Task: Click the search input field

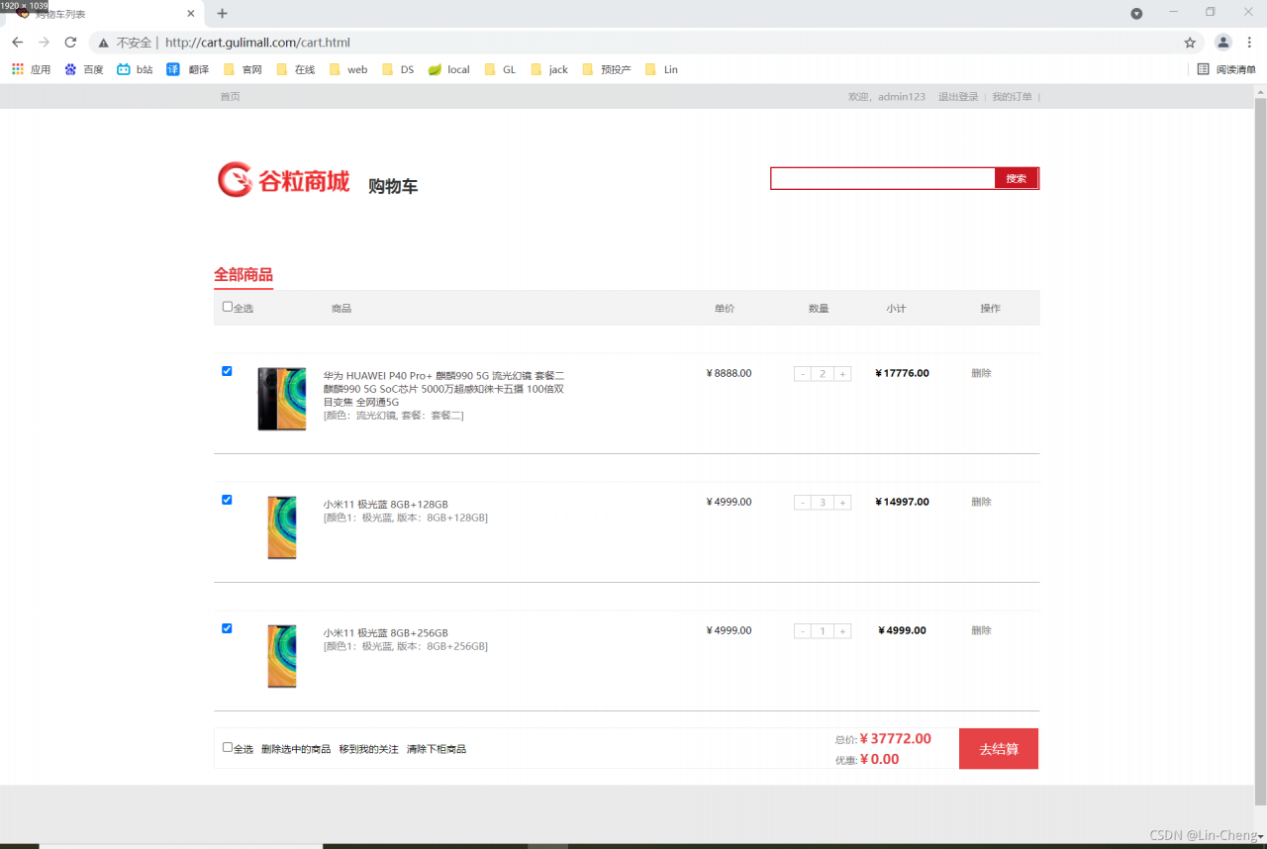Action: click(883, 178)
